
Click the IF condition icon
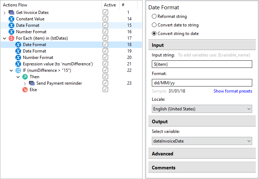tap(18, 70)
